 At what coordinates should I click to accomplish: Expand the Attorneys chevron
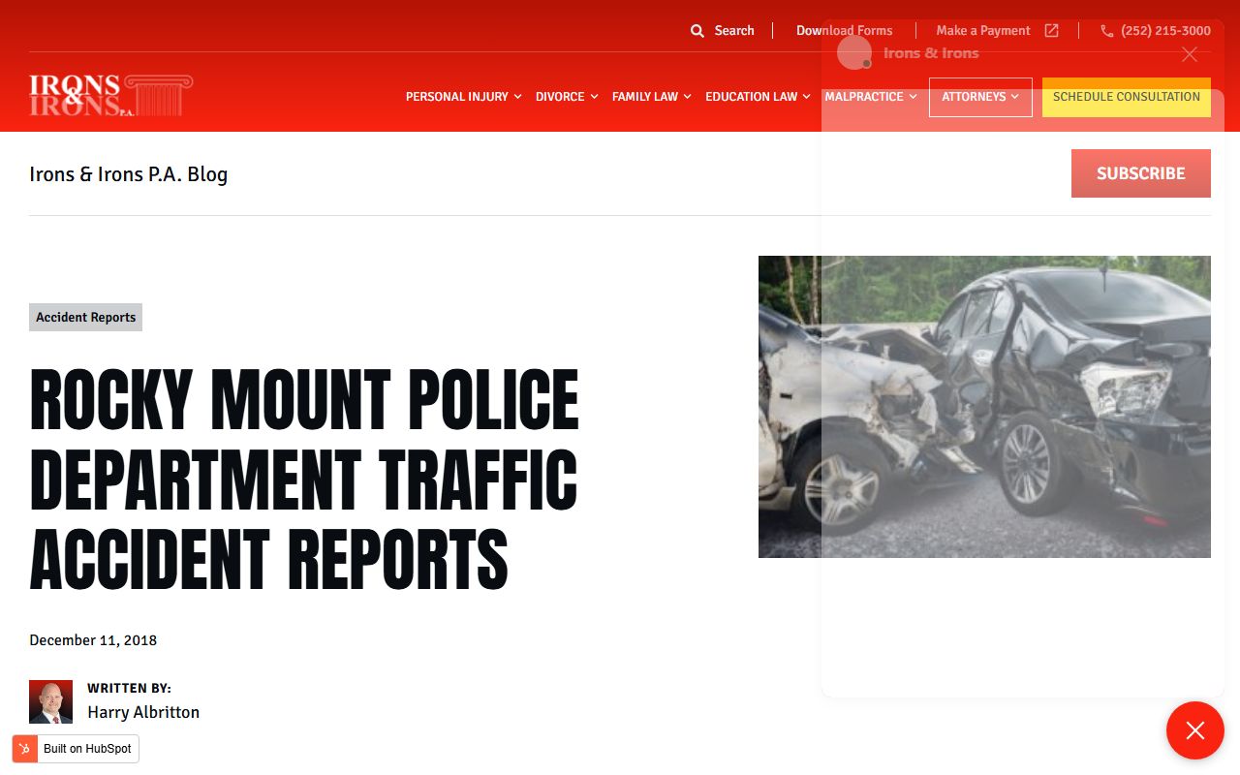click(1014, 97)
